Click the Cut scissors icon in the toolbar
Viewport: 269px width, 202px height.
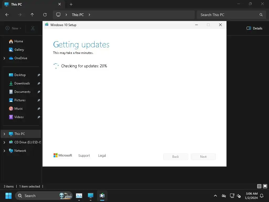click(x=33, y=28)
